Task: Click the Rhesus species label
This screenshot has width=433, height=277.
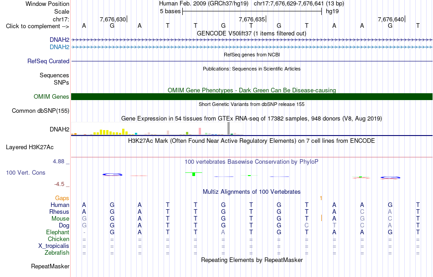Action: 59,212
